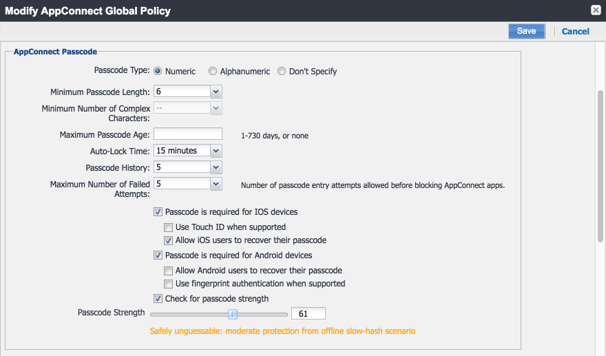Open Maximum Number of Failed Attempts dropdown

tap(216, 184)
